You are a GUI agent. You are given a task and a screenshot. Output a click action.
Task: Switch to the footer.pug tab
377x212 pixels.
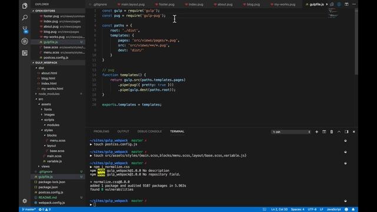tap(164, 4)
